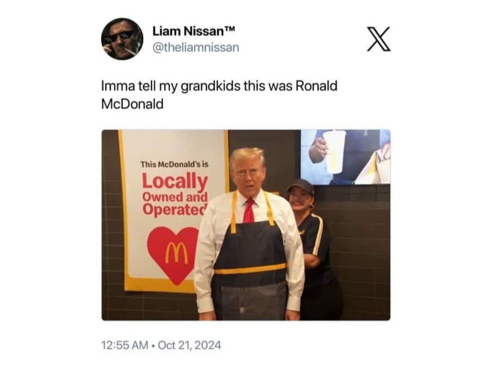Click "This McDonald's is" text on sign
The width and height of the screenshot is (492, 369).
pyautogui.click(x=175, y=164)
